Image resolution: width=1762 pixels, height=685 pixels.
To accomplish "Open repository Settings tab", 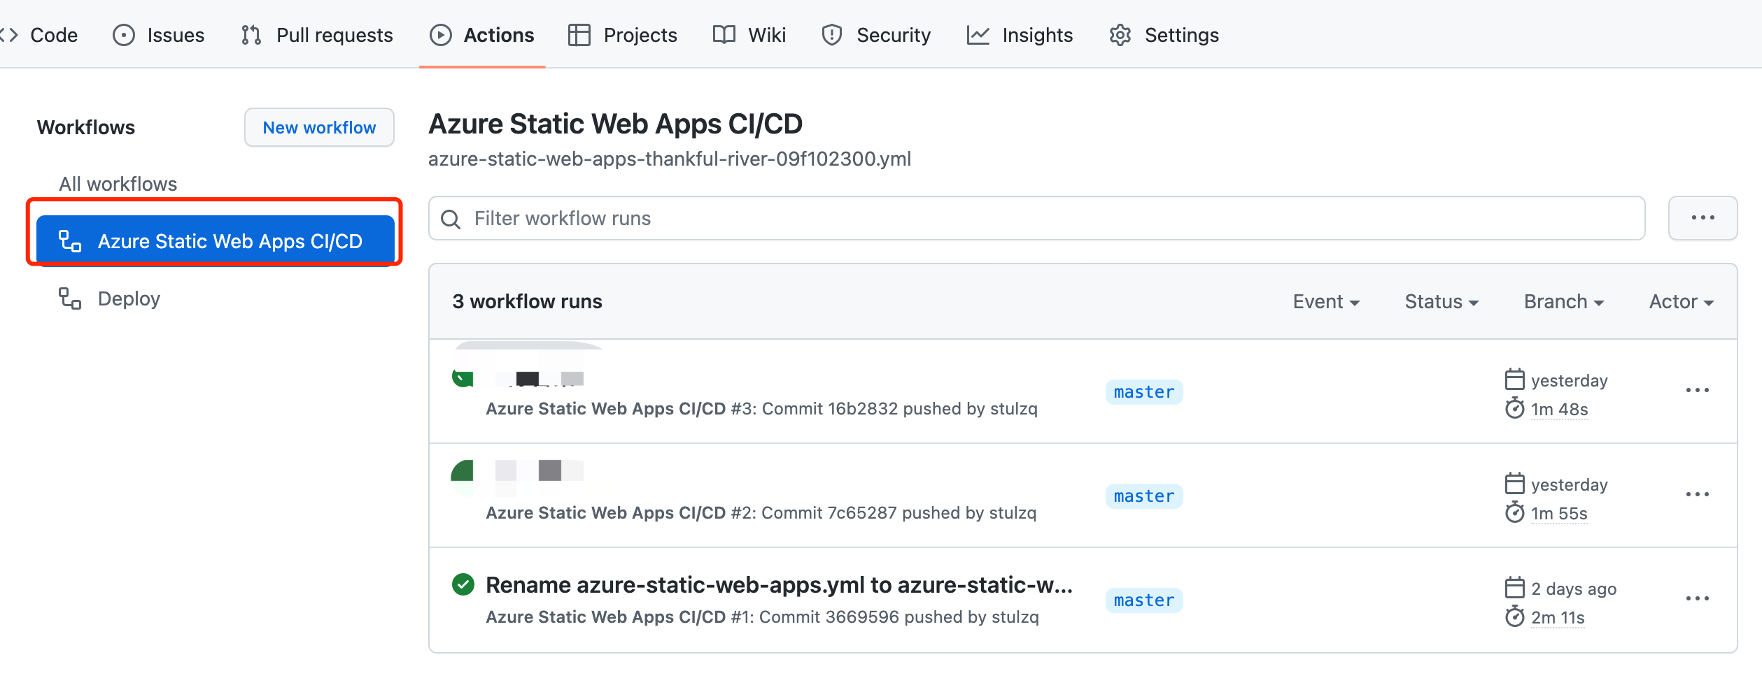I will click(1164, 35).
